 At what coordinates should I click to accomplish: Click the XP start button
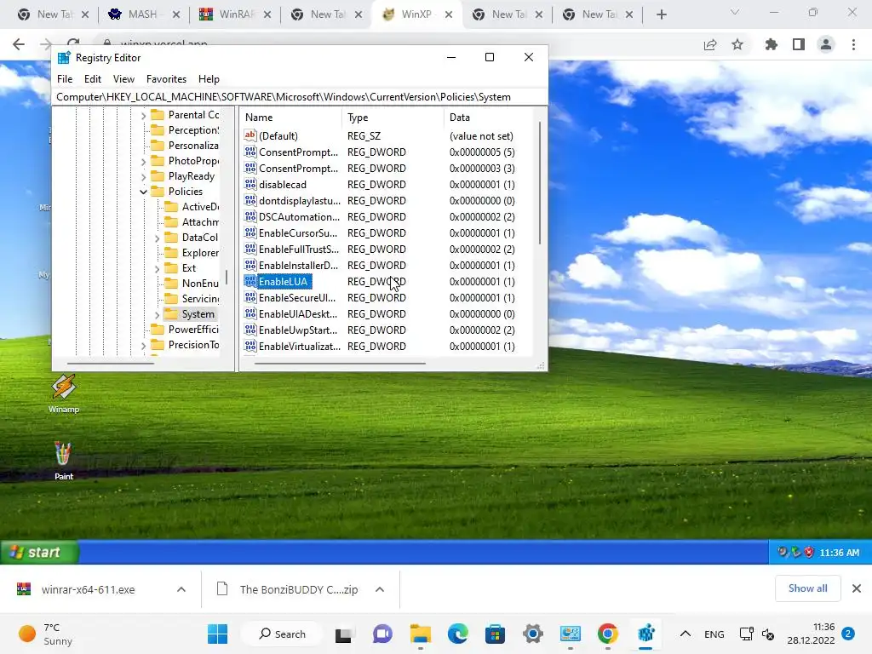click(39, 552)
